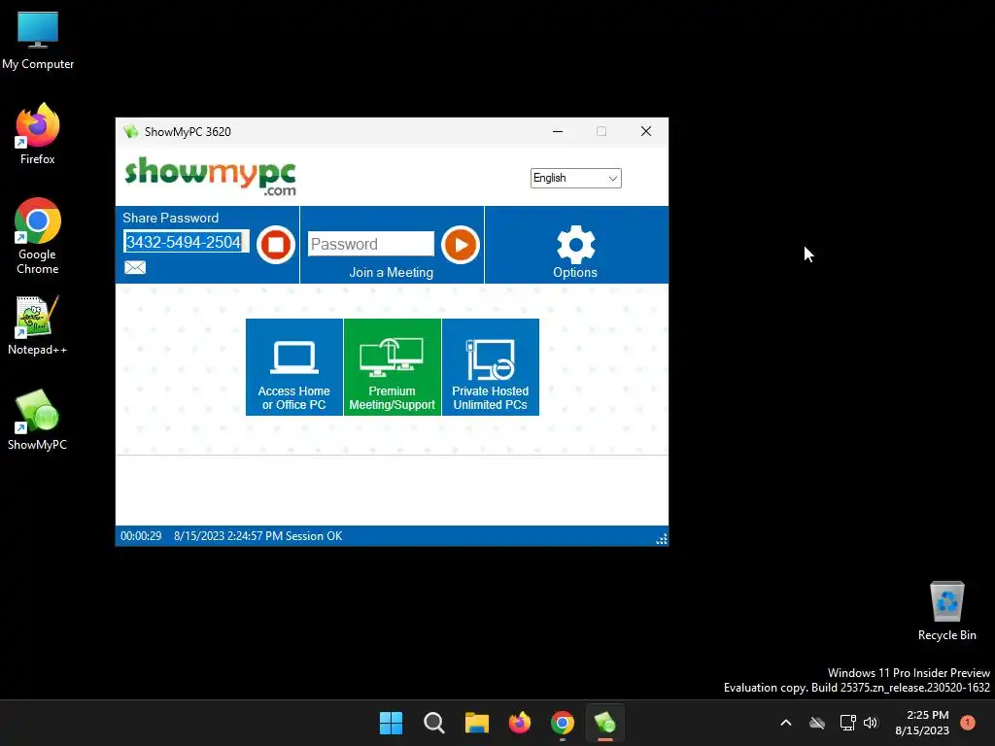Minimize the ShowMyPC window
The image size is (995, 746).
[558, 131]
